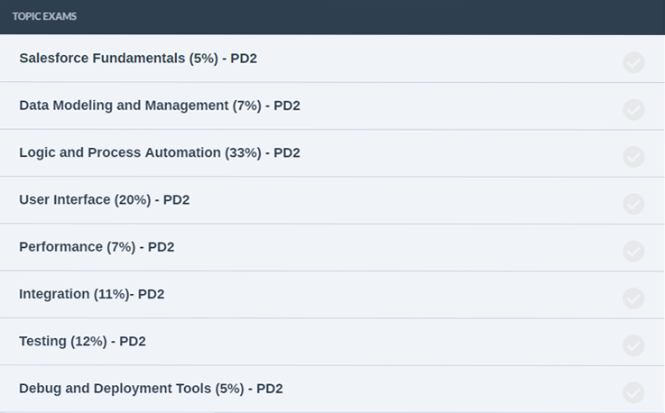Click checkmark icon for Data Modeling and Management
Image resolution: width=665 pixels, height=413 pixels.
[633, 110]
